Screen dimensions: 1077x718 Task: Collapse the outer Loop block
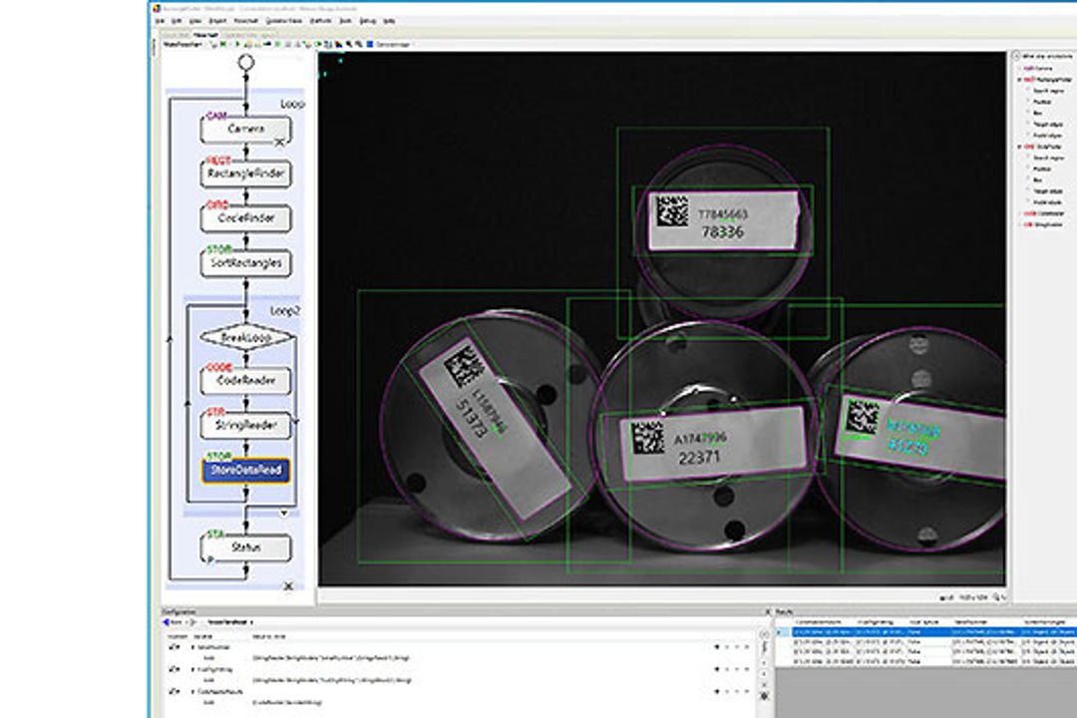coord(288,586)
